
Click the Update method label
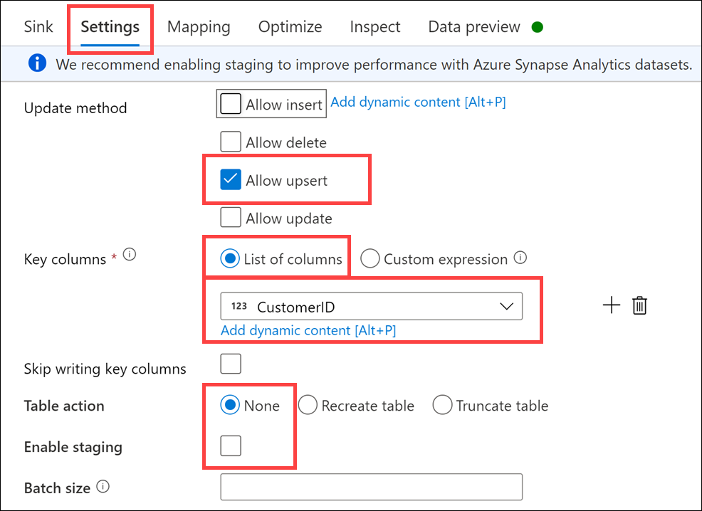point(75,108)
